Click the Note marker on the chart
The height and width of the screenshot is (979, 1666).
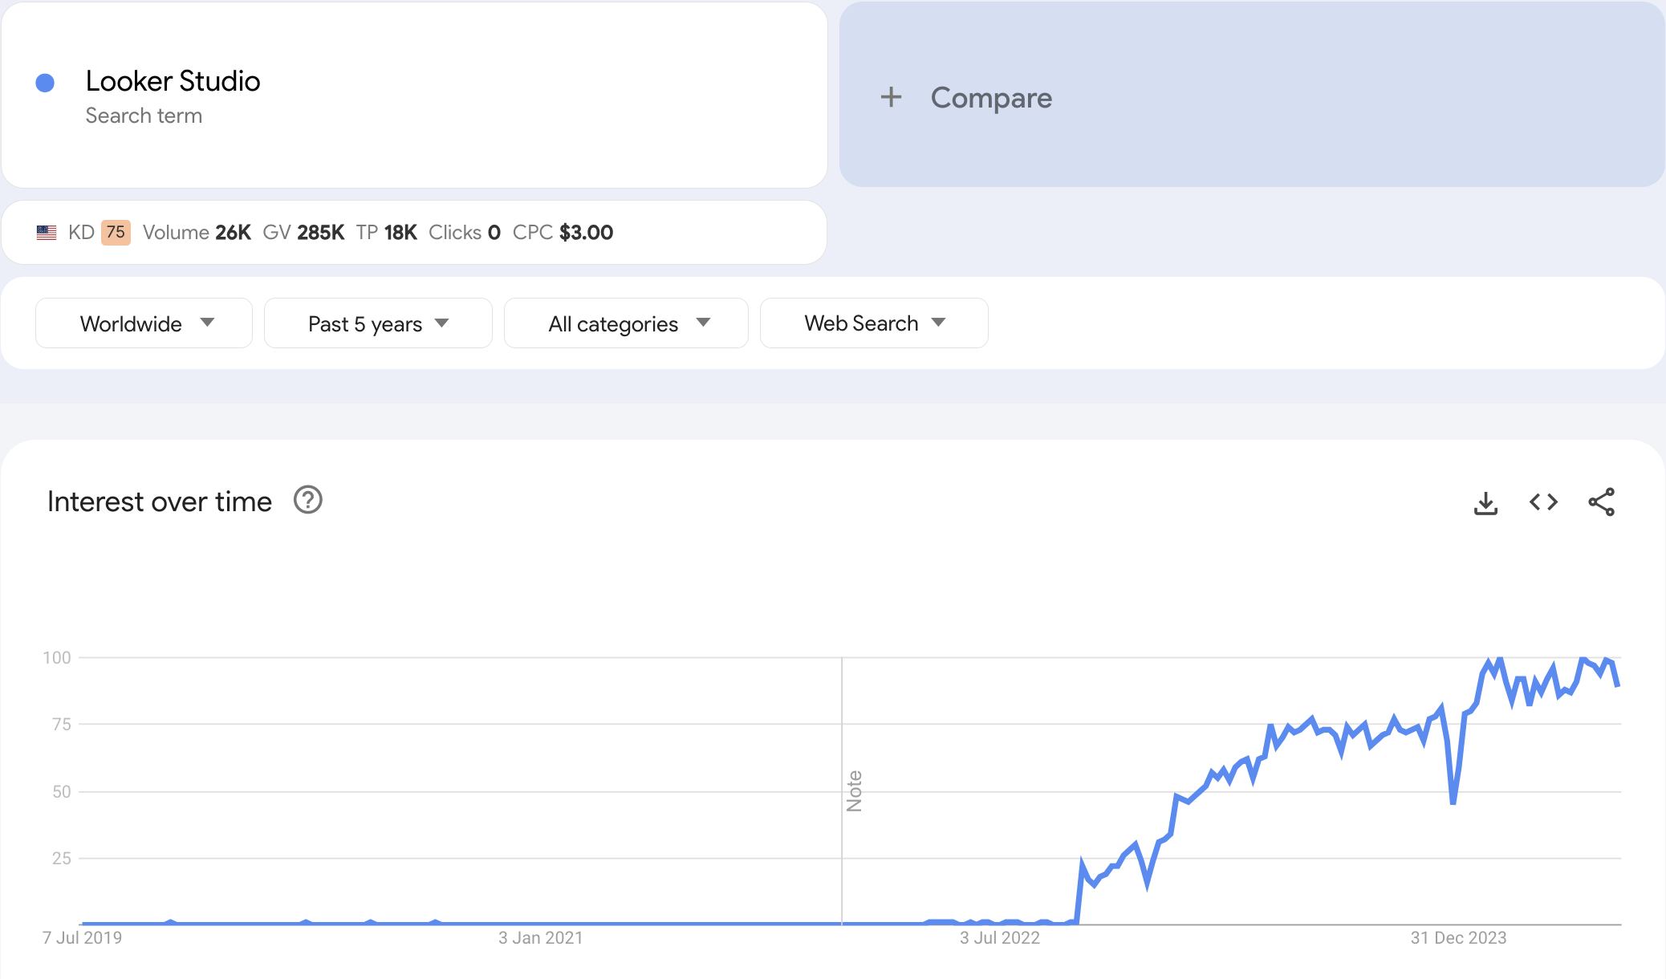pyautogui.click(x=854, y=791)
